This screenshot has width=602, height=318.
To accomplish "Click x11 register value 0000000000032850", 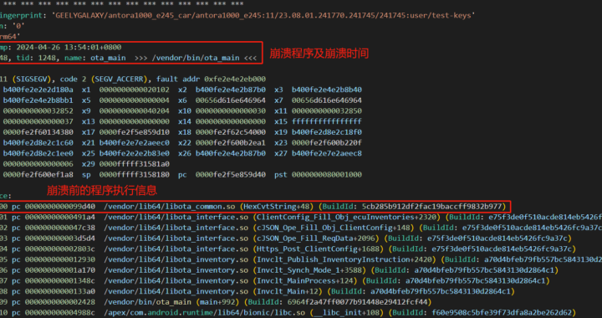I will click(327, 111).
